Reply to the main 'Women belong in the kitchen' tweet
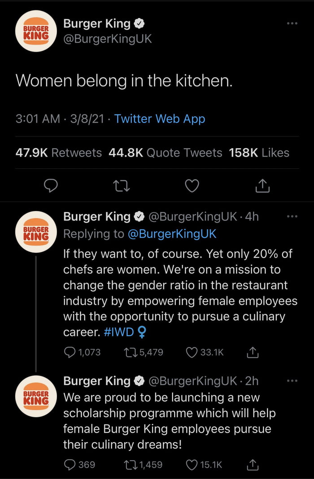The width and height of the screenshot is (314, 479). tap(52, 185)
